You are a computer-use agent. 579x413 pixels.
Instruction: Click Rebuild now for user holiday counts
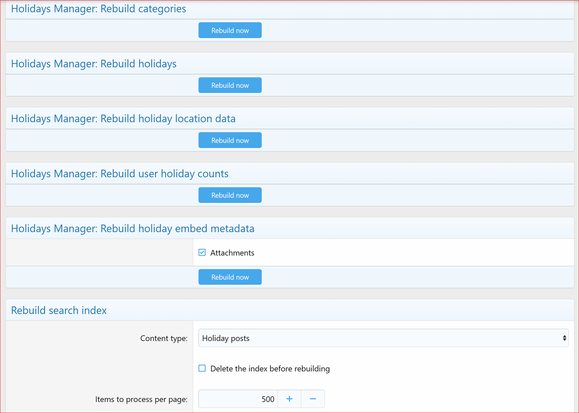coord(230,195)
